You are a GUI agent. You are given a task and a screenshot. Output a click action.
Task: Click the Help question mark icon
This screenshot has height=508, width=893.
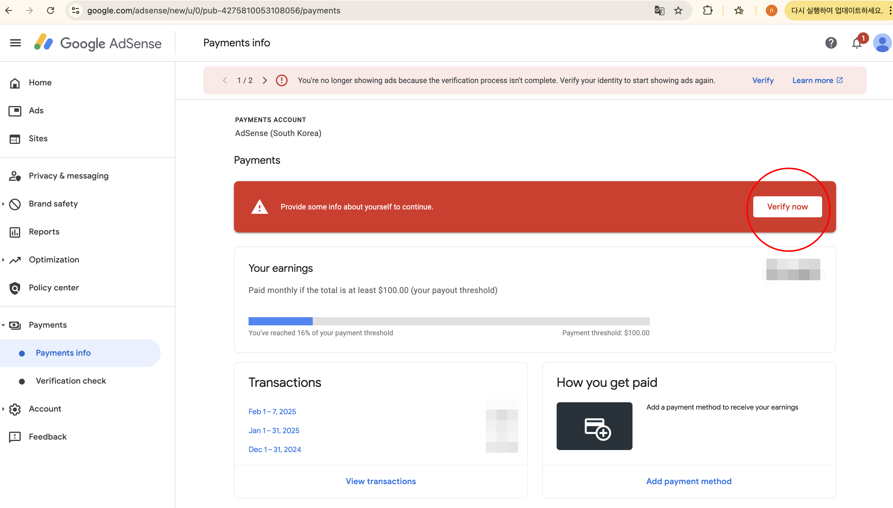(831, 43)
